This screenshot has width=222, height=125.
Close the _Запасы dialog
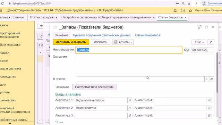click(213, 27)
